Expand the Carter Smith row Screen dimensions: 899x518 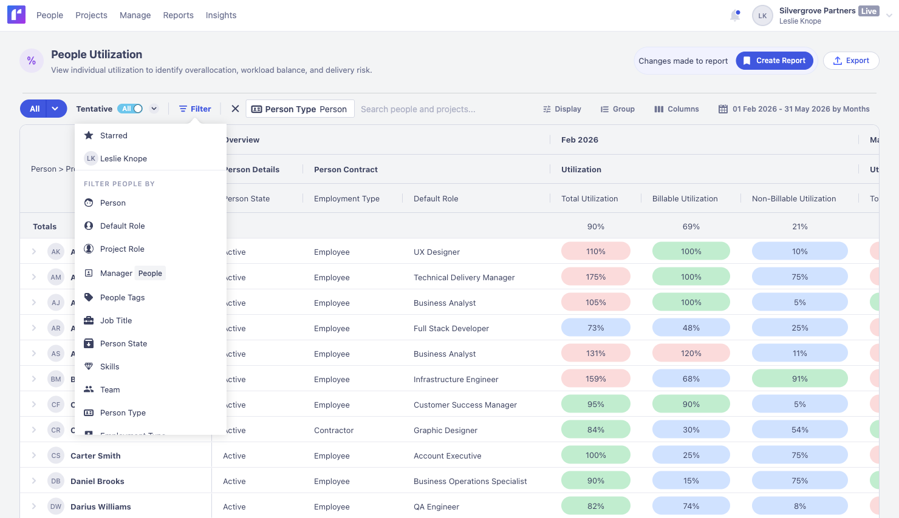point(34,456)
